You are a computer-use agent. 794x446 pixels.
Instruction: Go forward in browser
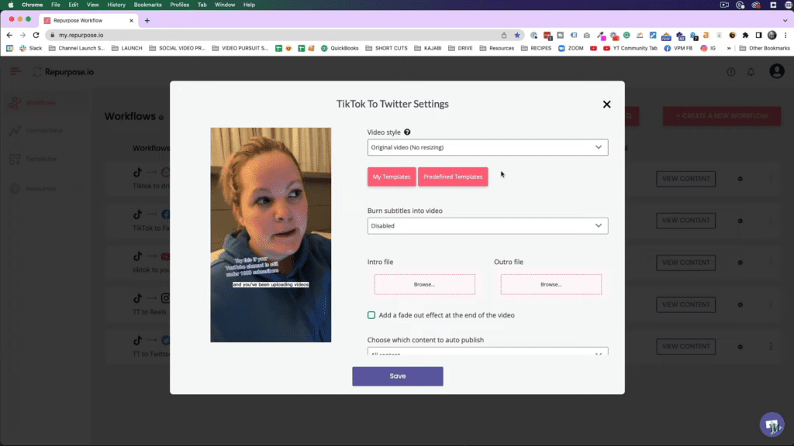22,35
